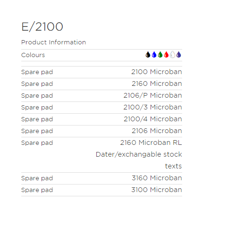Screen dimensions: 236x235
Task: Choose the green ink drop icon
Action: point(160,55)
